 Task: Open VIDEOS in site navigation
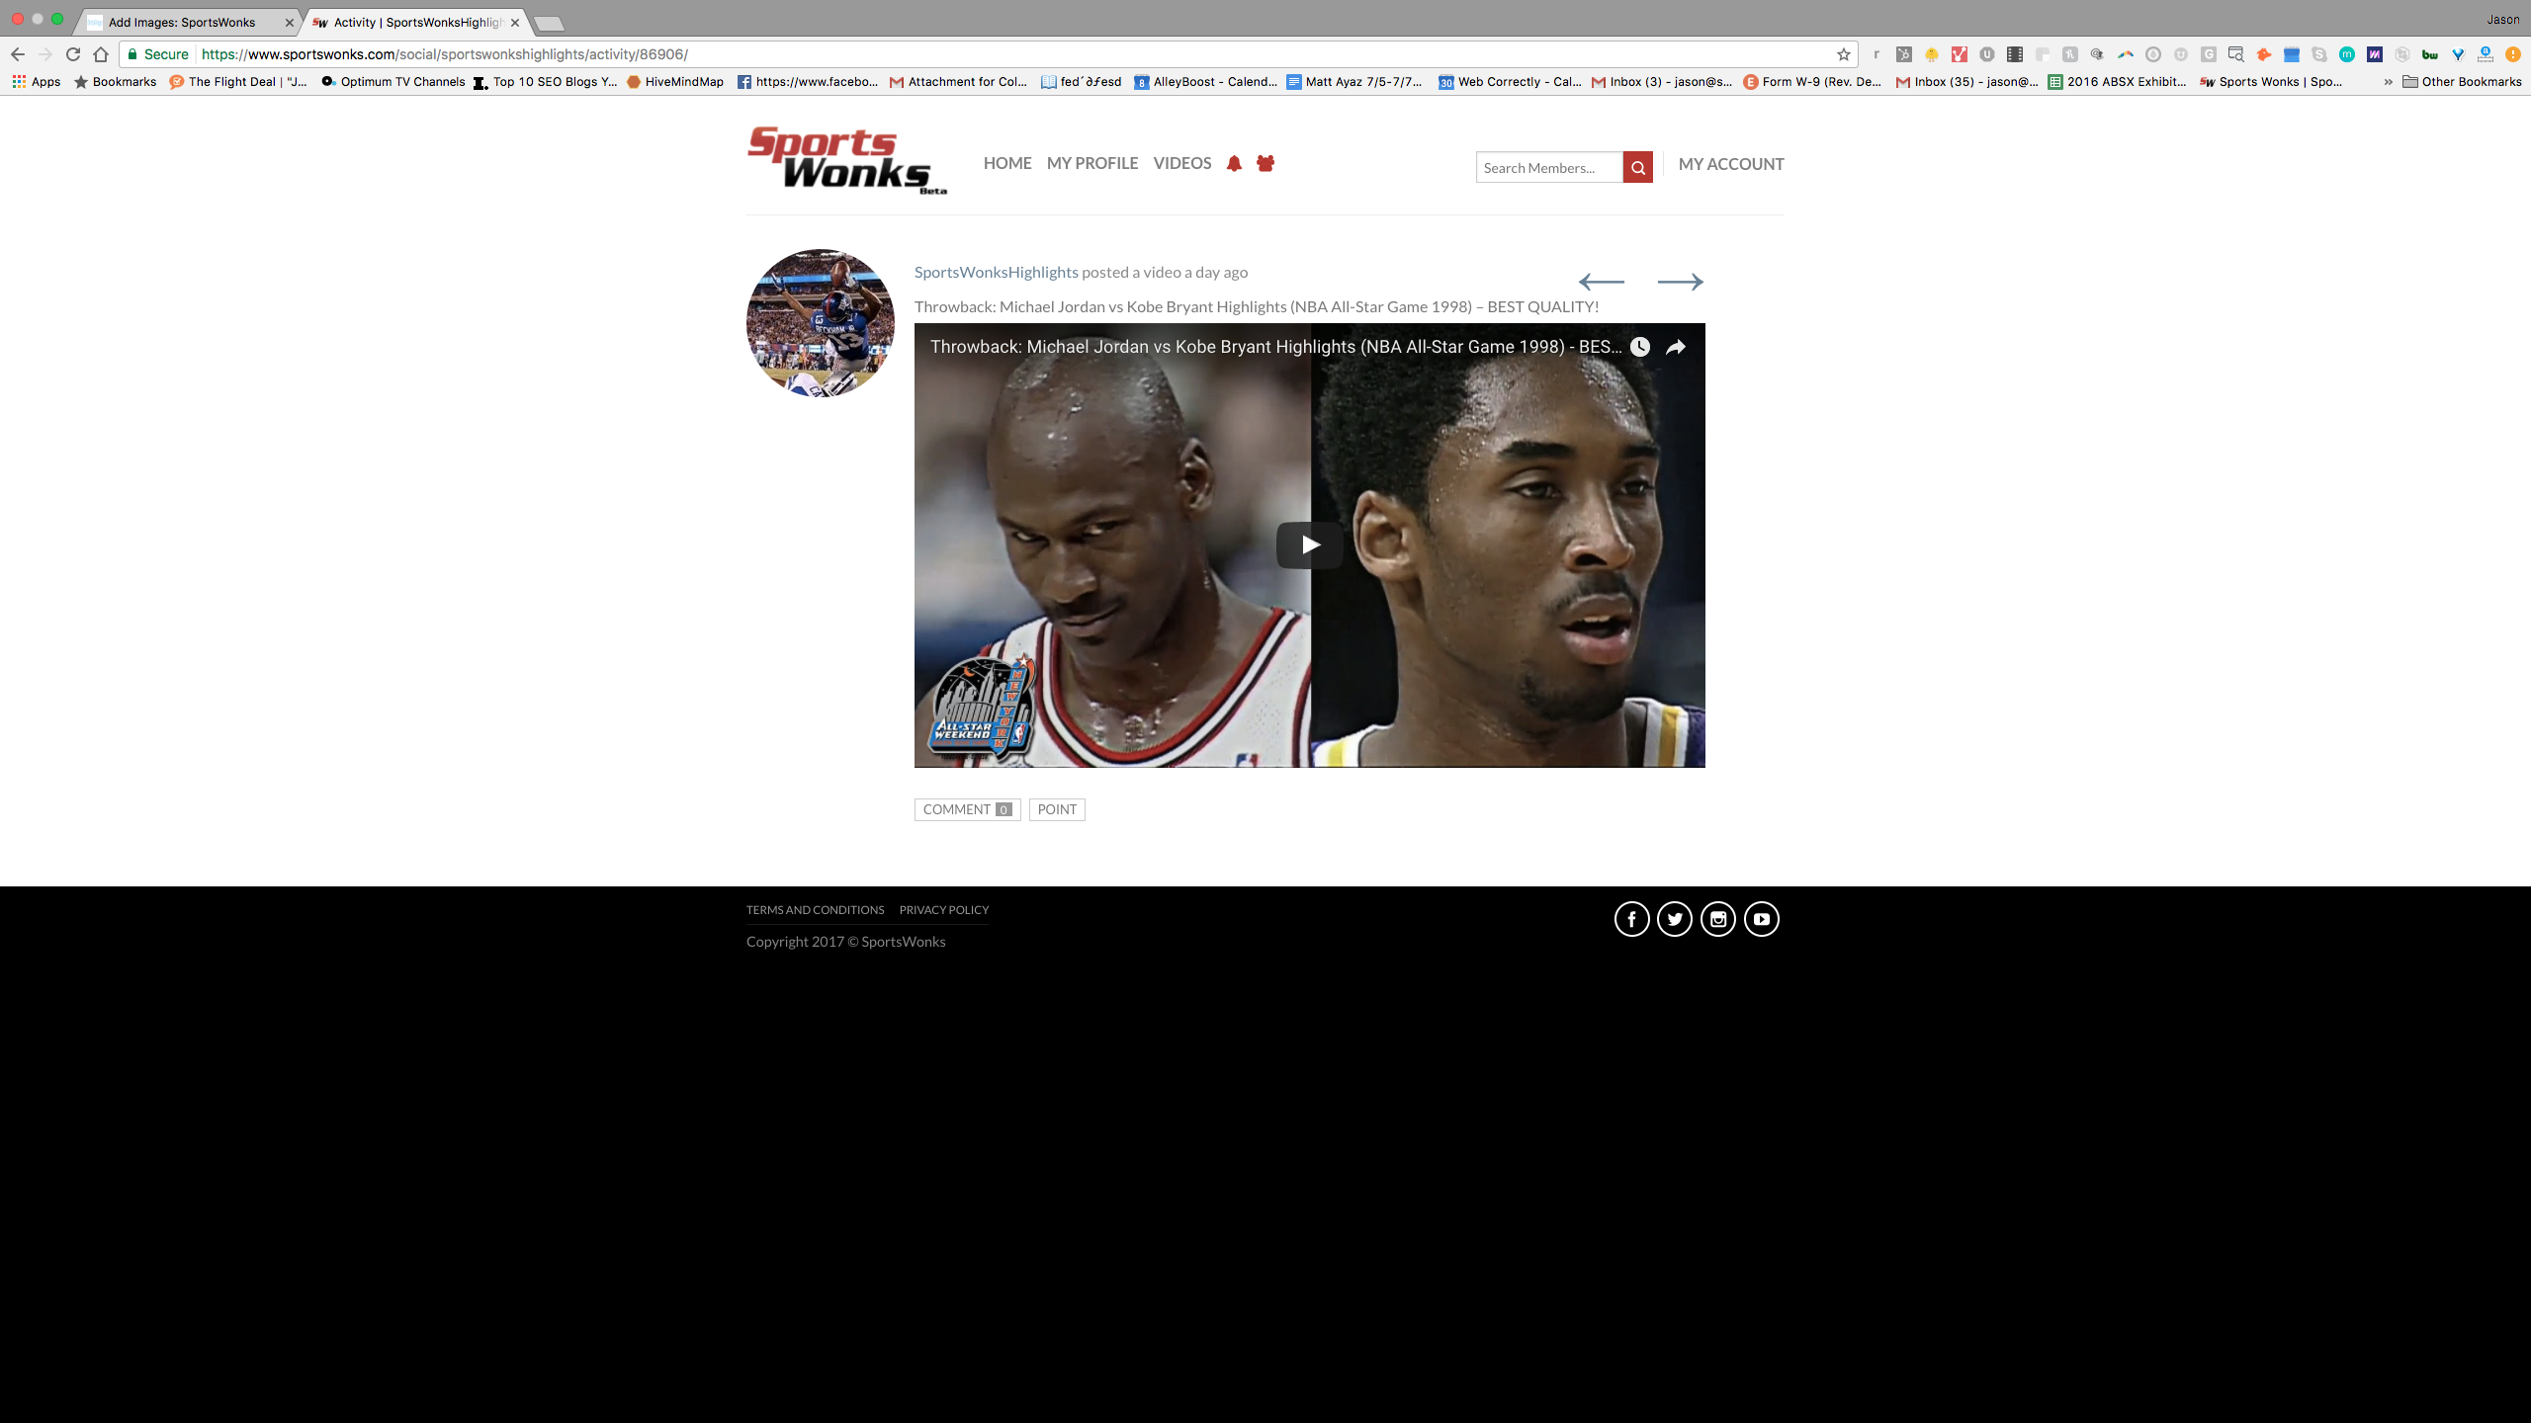point(1182,164)
